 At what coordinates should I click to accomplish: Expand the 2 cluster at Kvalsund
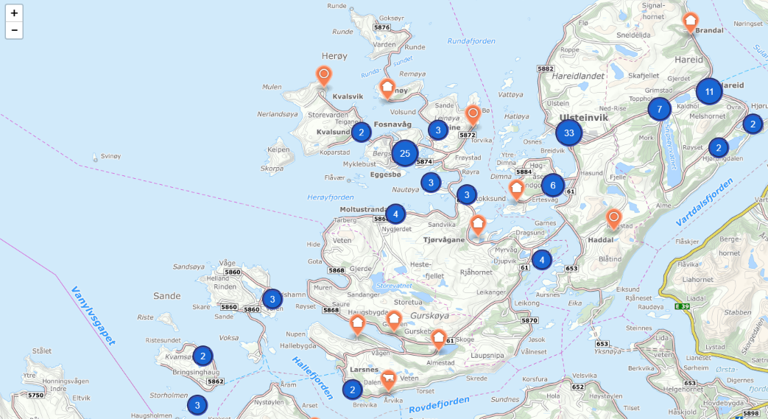pos(361,132)
